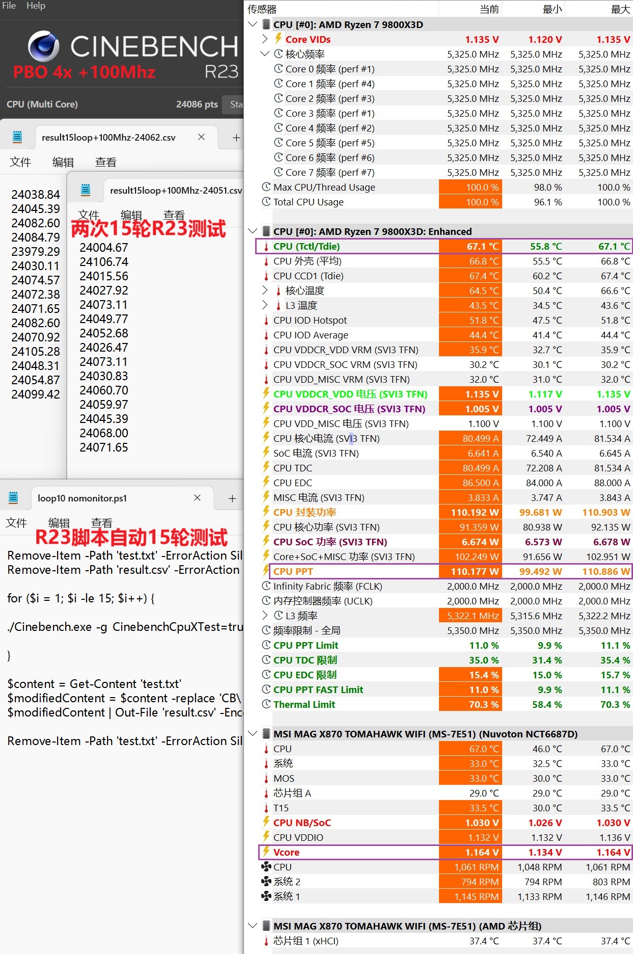Expand the L3 温度 sensor group
Image resolution: width=633 pixels, height=954 pixels.
265,305
